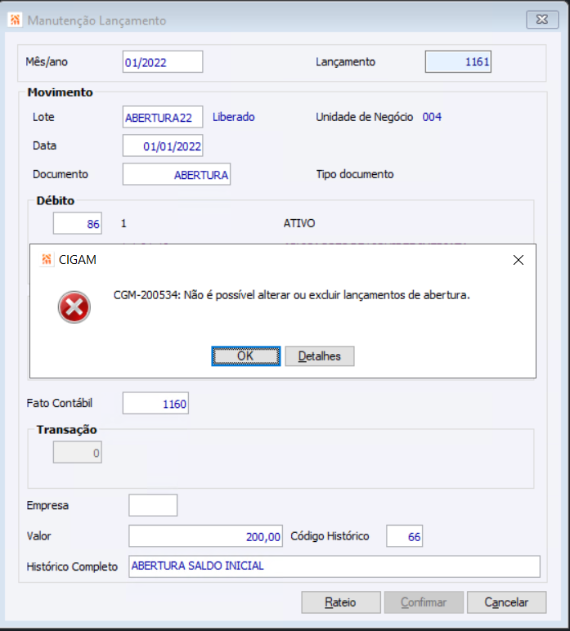Select the Lote field ABERTURA22
The image size is (570, 631).
tap(163, 117)
